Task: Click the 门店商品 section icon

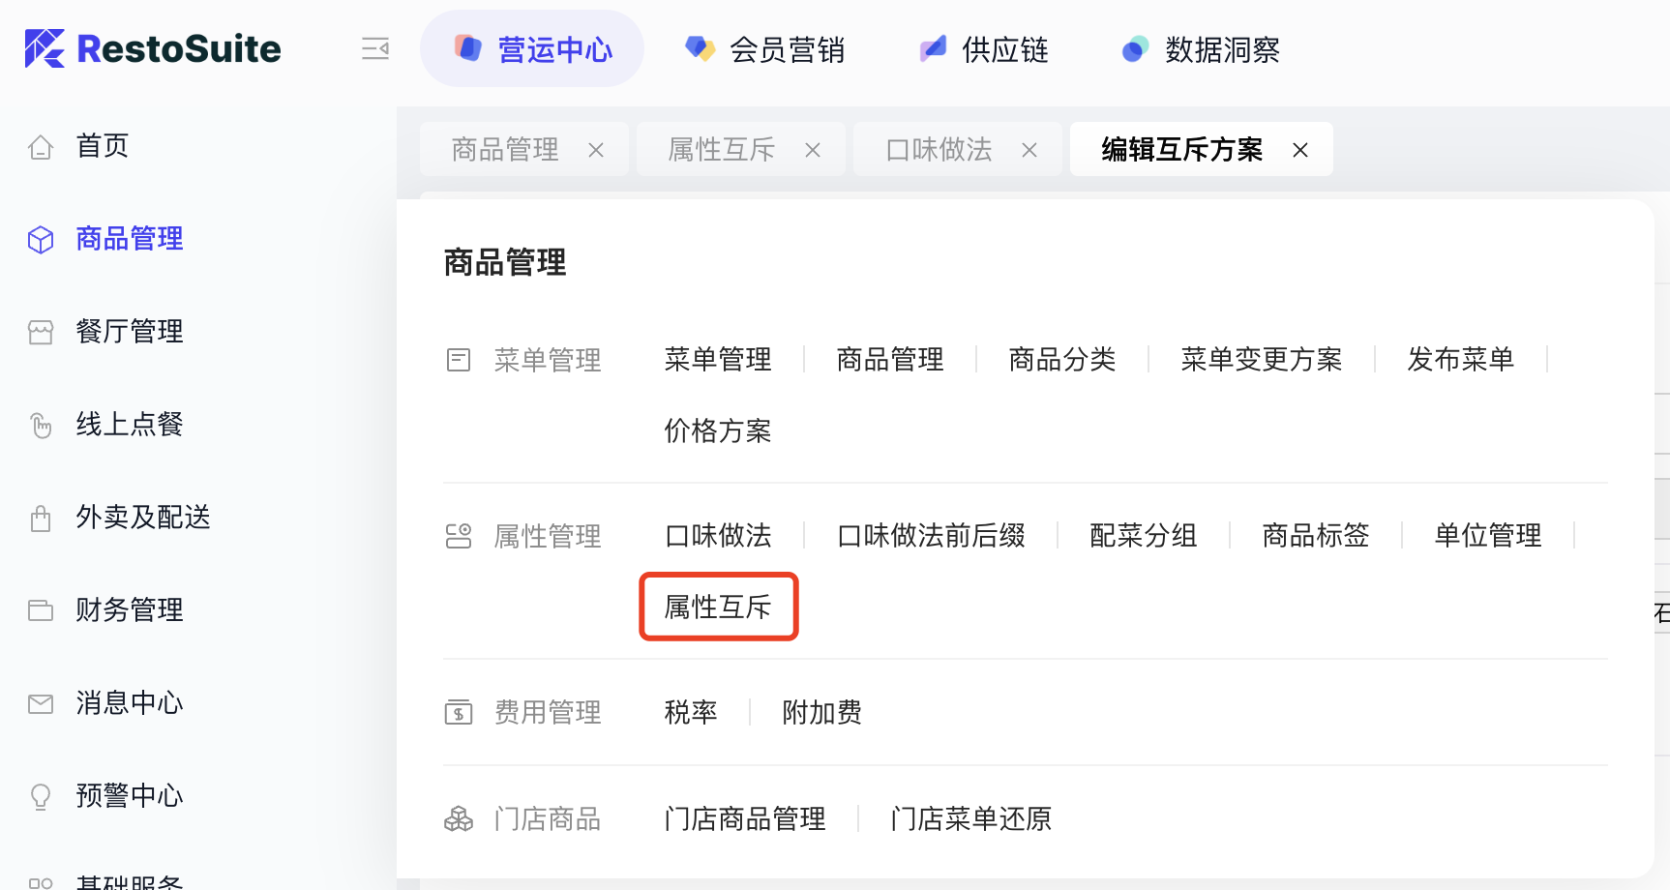Action: [x=459, y=819]
